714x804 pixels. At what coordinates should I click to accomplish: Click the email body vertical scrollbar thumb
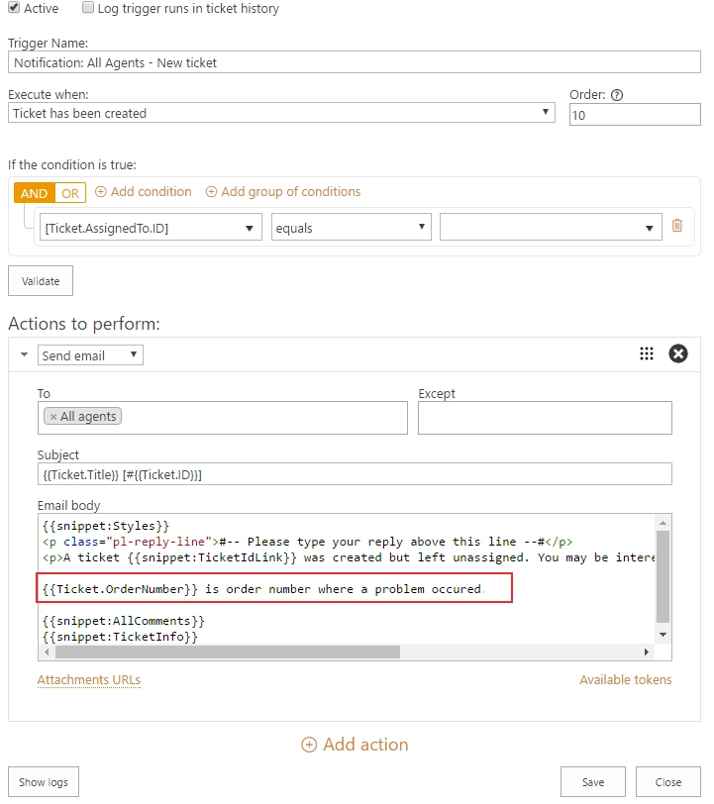663,576
